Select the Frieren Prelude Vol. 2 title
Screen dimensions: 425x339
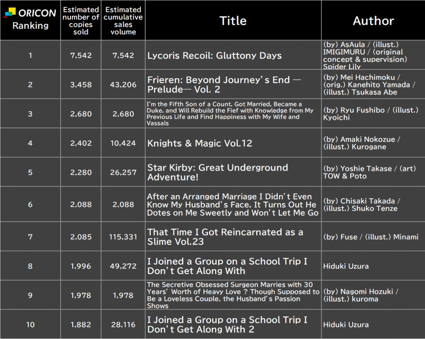click(224, 85)
